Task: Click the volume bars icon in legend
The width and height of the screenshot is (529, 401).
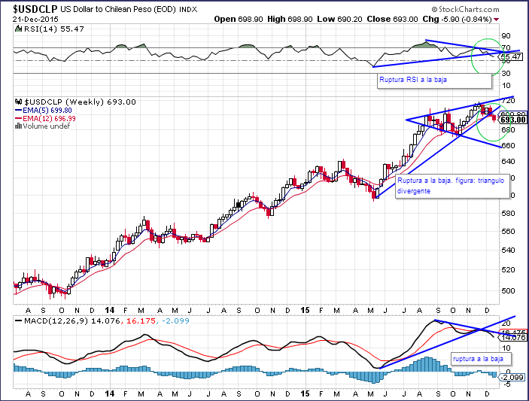Action: pos(18,126)
